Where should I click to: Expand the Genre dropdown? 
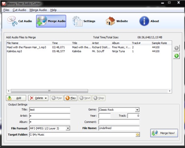click(x=137, y=110)
